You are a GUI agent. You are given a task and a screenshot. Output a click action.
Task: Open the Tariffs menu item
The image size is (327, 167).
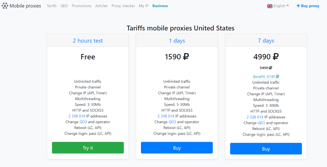coord(52,6)
